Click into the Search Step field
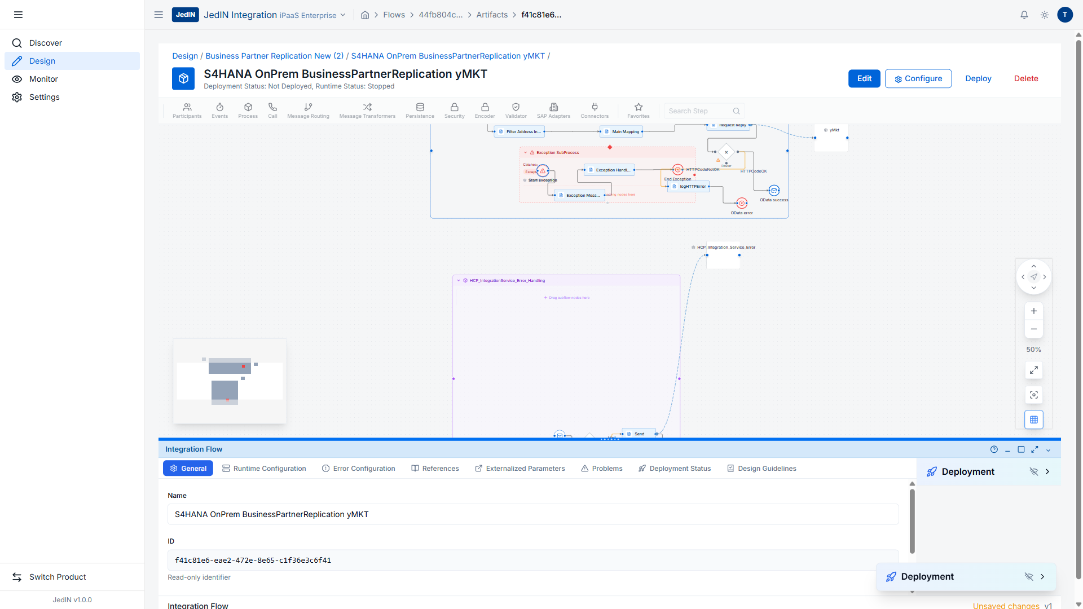This screenshot has height=609, width=1083. pyautogui.click(x=699, y=111)
